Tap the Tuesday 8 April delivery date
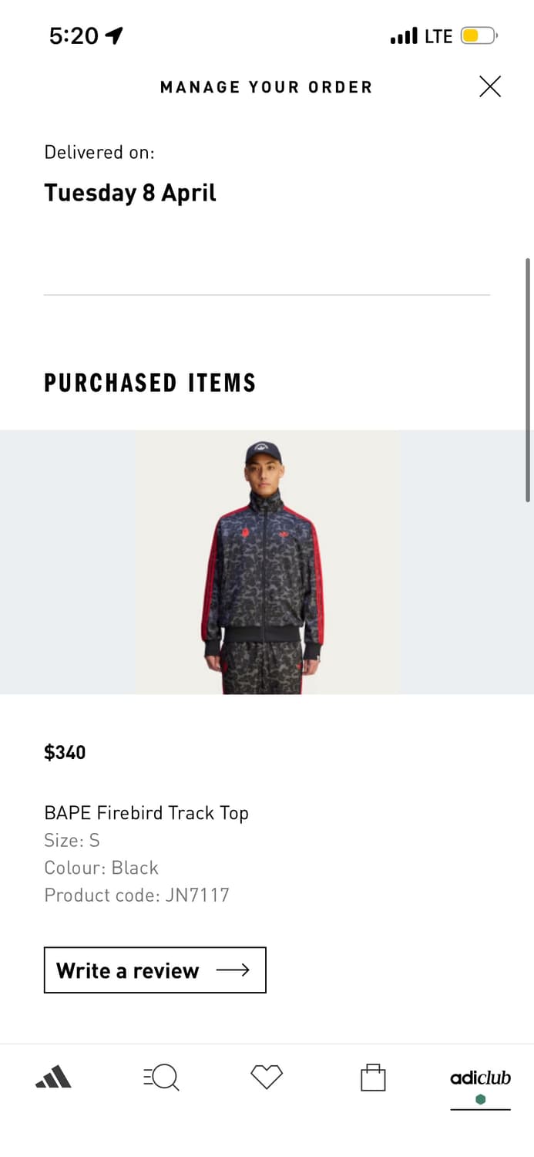 pyautogui.click(x=130, y=192)
